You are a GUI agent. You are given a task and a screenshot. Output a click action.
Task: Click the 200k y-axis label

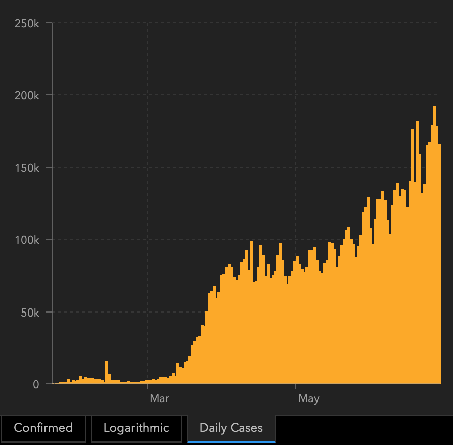coord(27,95)
